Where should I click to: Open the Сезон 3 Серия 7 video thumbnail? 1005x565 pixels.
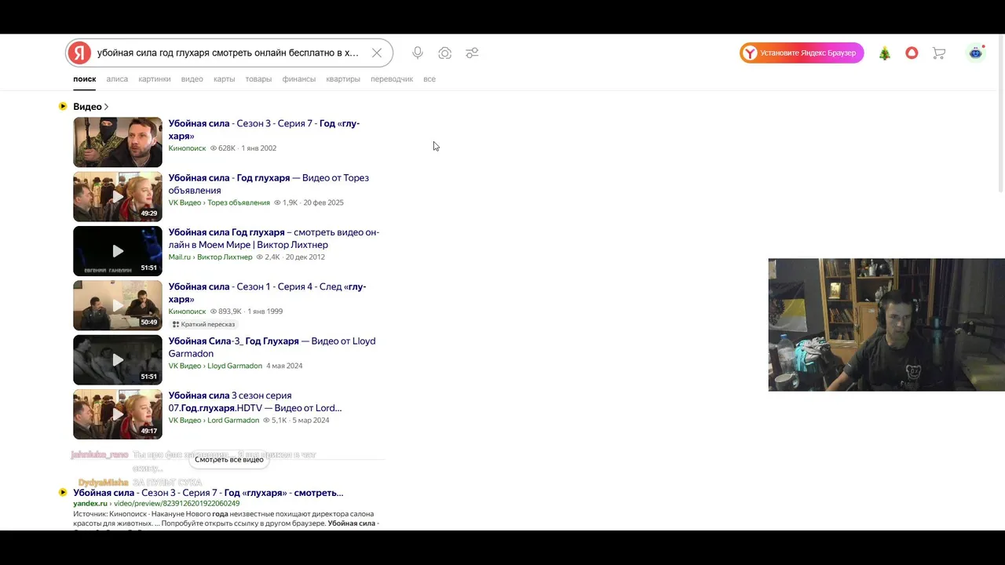tap(118, 142)
